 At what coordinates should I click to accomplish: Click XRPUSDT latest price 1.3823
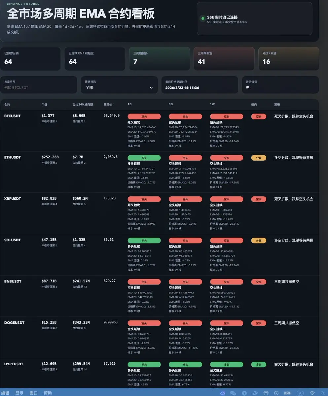click(110, 198)
